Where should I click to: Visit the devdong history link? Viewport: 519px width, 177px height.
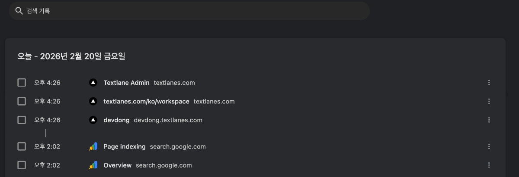pos(116,120)
